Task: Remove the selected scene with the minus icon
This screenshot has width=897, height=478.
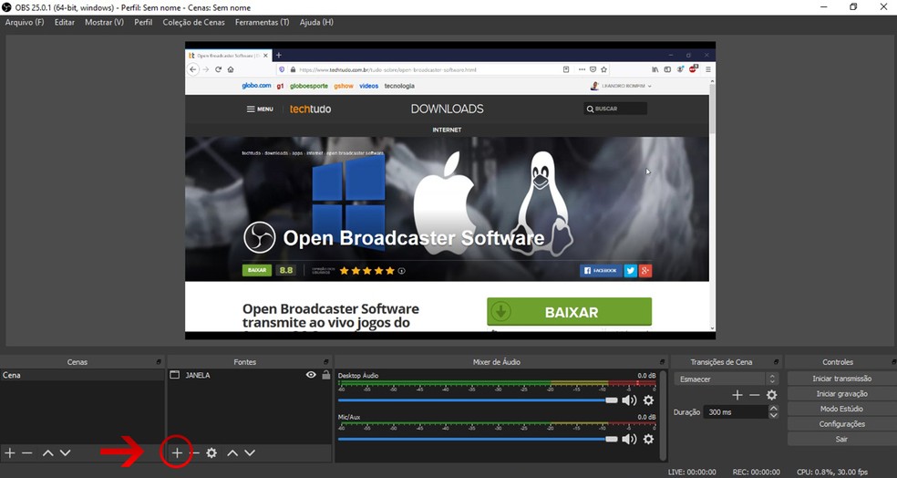Action: tap(26, 452)
